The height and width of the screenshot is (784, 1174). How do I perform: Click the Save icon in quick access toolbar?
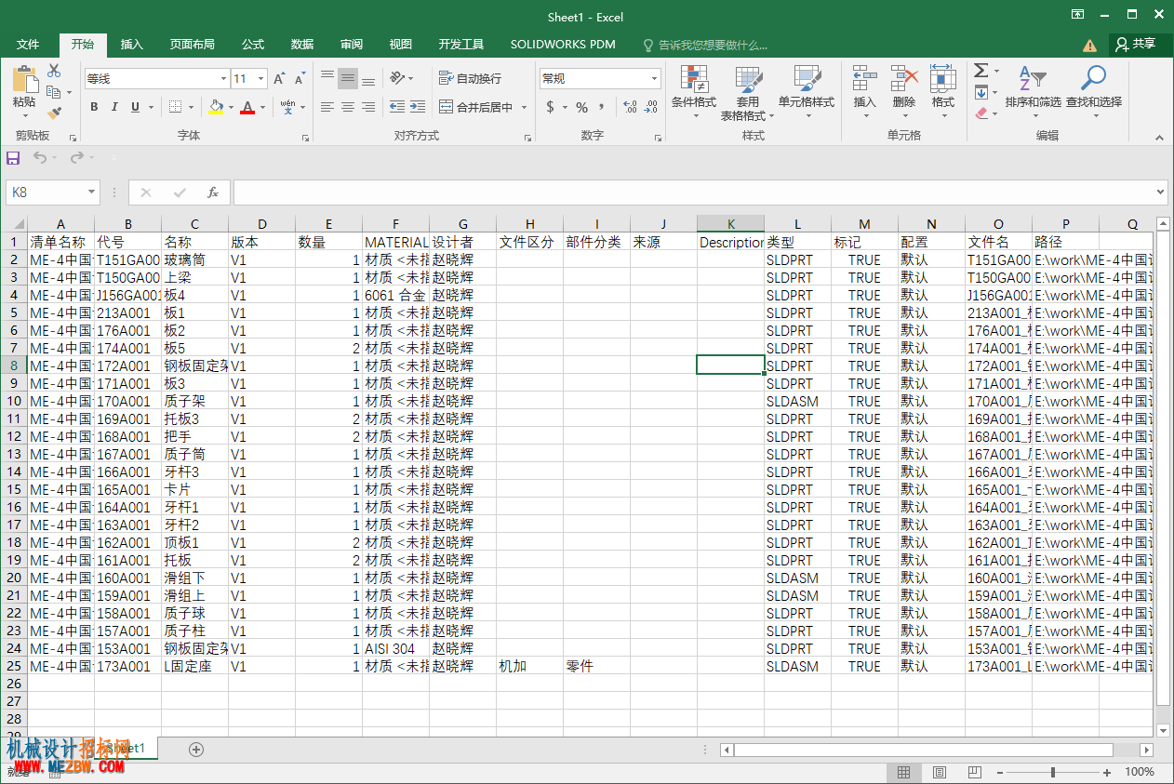(13, 158)
